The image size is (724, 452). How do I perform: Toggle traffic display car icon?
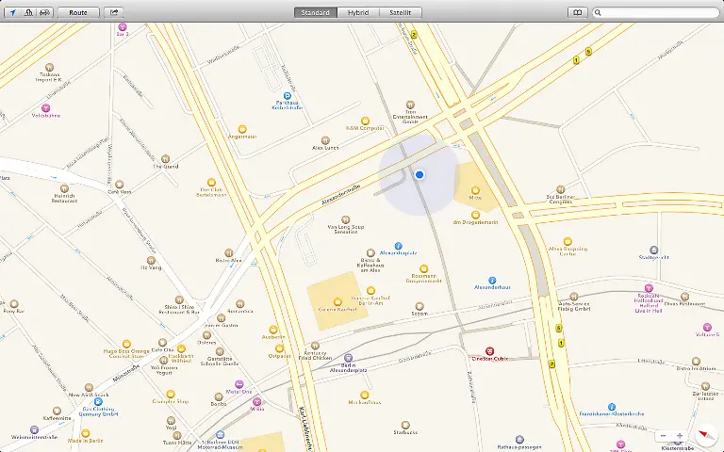point(45,12)
